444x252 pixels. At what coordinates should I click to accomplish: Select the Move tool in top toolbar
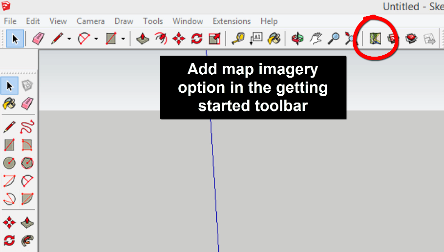point(179,39)
